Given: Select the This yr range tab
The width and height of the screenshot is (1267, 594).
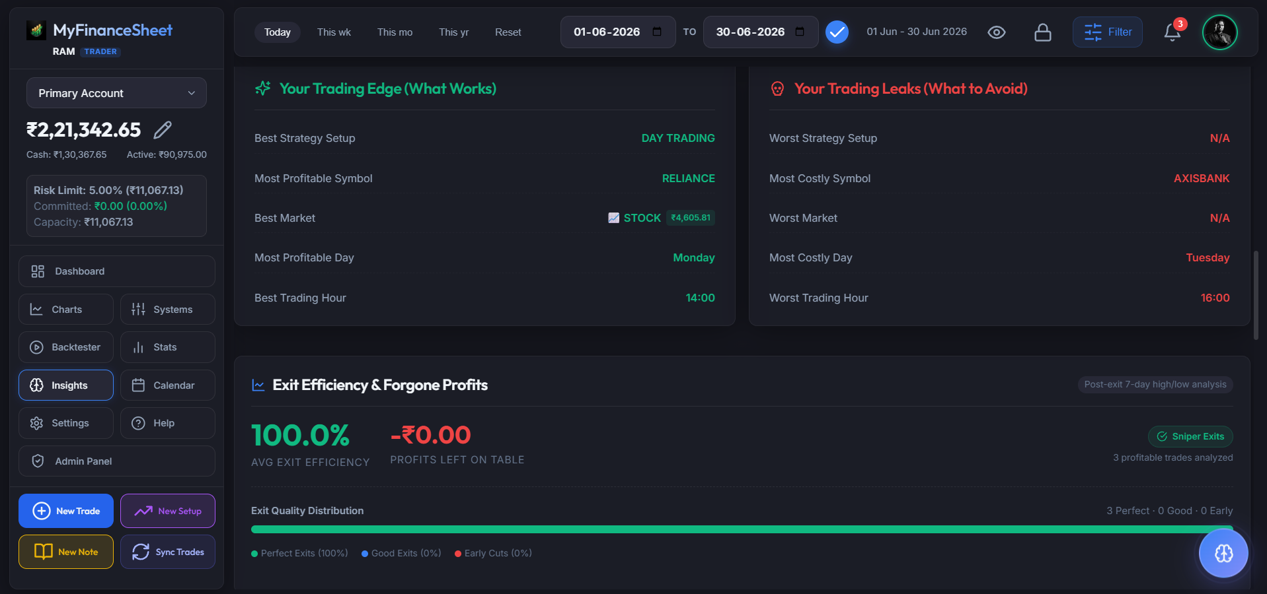Looking at the screenshot, I should [x=453, y=32].
